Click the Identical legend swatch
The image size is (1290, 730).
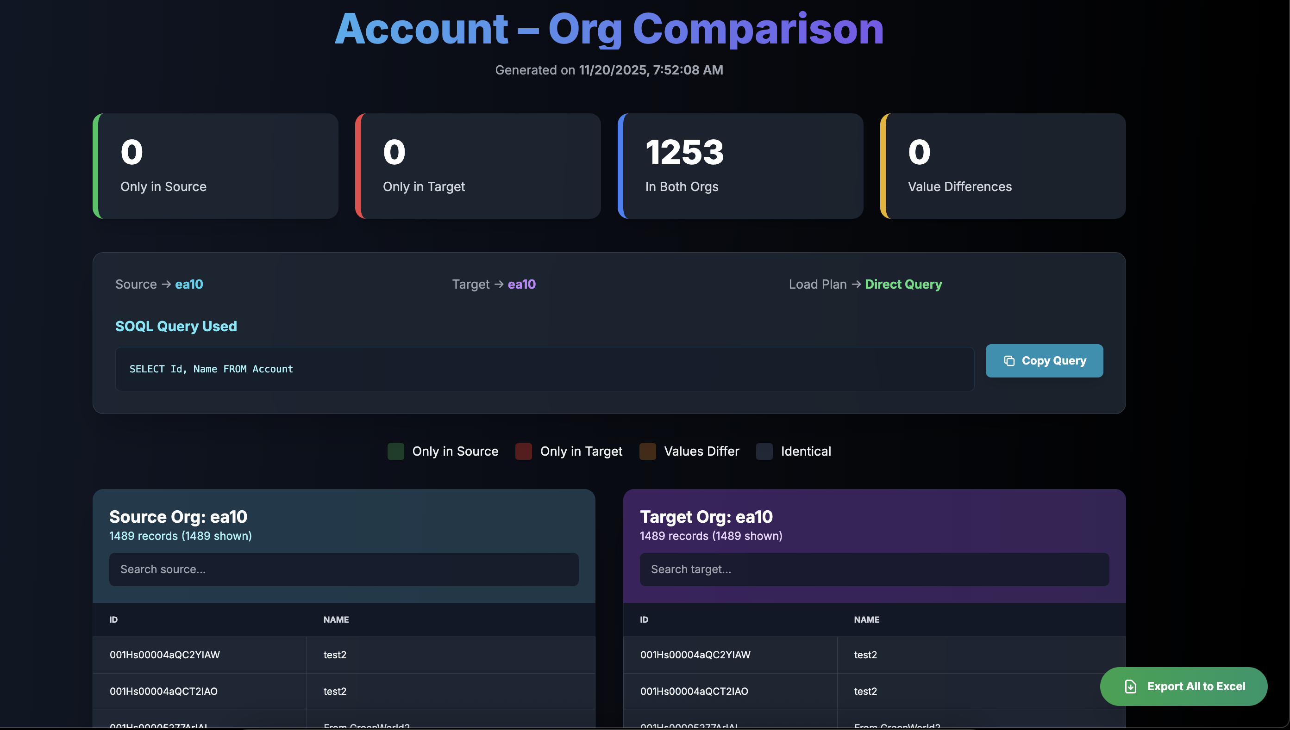pyautogui.click(x=764, y=451)
